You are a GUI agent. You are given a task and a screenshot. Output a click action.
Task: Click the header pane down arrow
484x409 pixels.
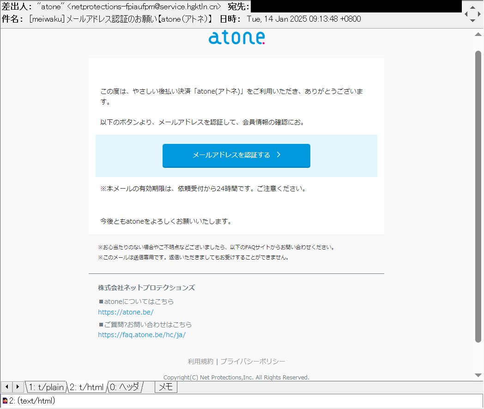pyautogui.click(x=472, y=21)
